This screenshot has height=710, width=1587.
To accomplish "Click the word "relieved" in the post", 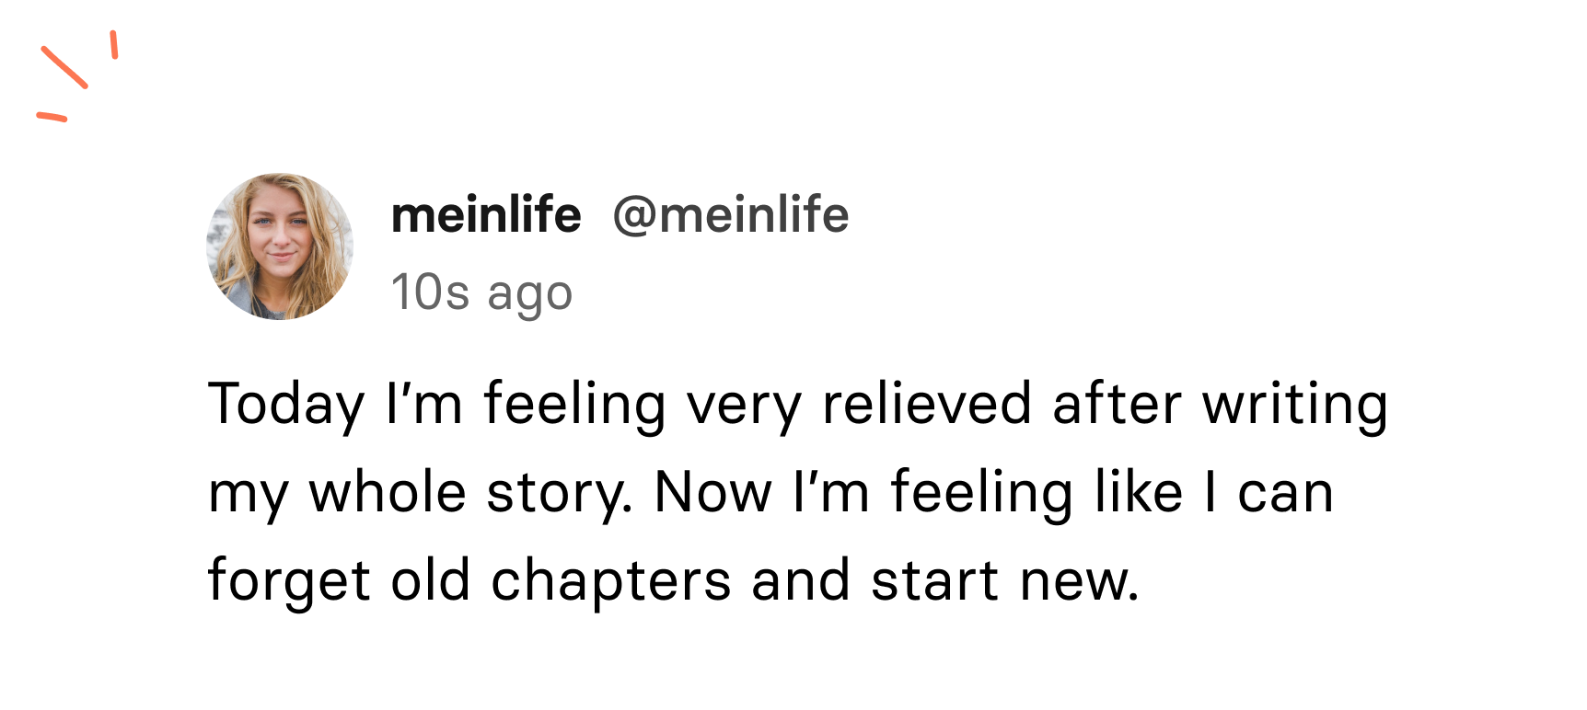I will click(926, 405).
